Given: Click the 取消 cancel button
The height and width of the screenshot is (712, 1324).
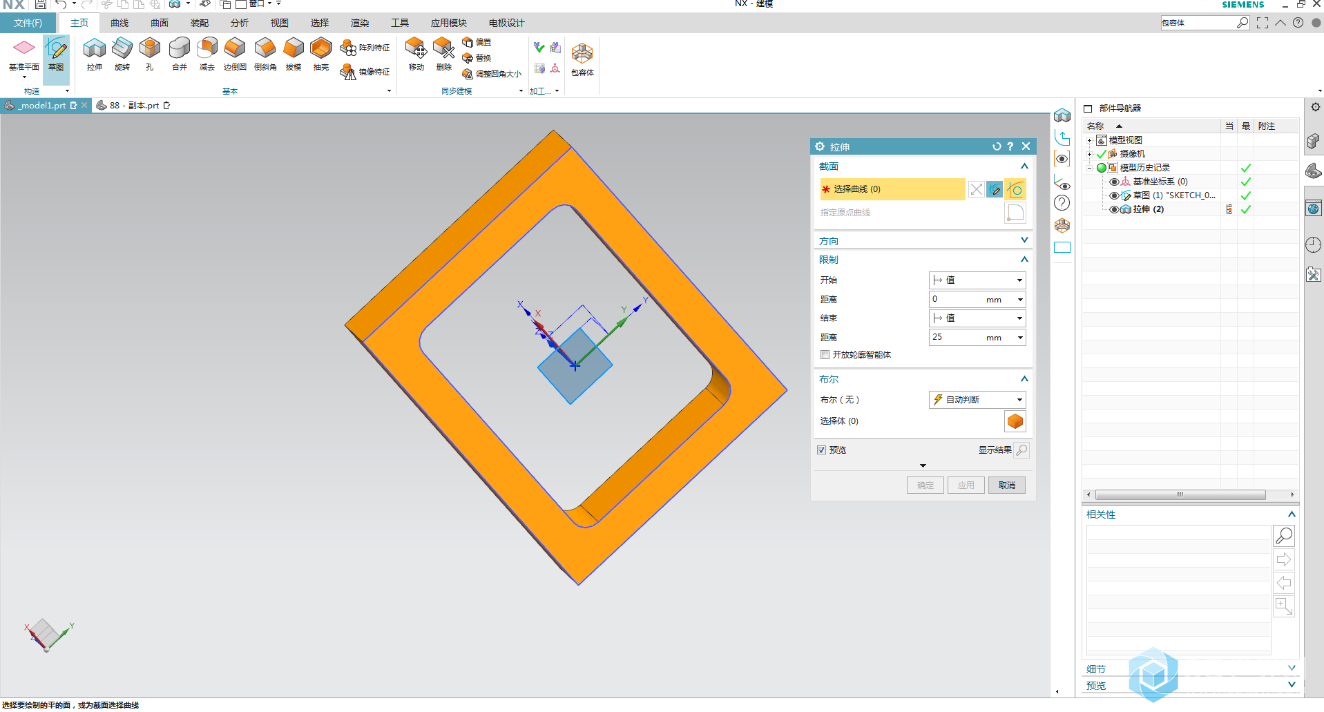Looking at the screenshot, I should 1007,485.
